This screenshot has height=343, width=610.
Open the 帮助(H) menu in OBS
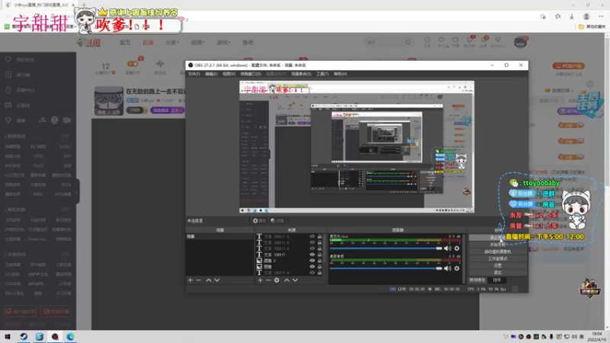340,74
